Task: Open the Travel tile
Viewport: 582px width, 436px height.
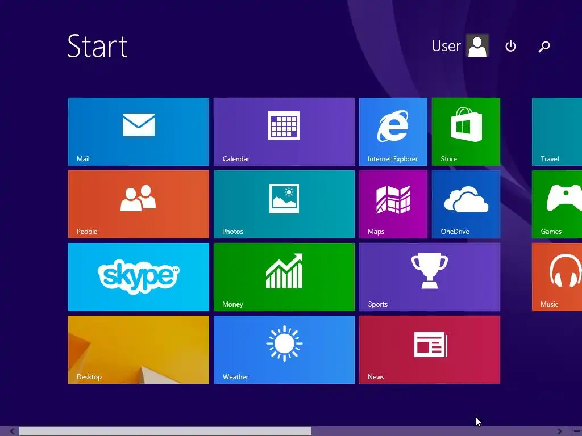Action: (557, 132)
